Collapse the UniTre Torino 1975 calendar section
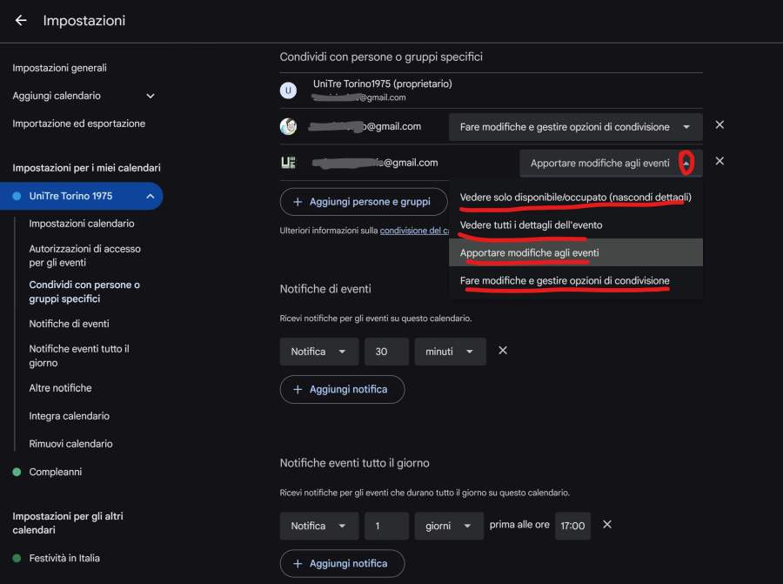The width and height of the screenshot is (783, 584). click(150, 196)
